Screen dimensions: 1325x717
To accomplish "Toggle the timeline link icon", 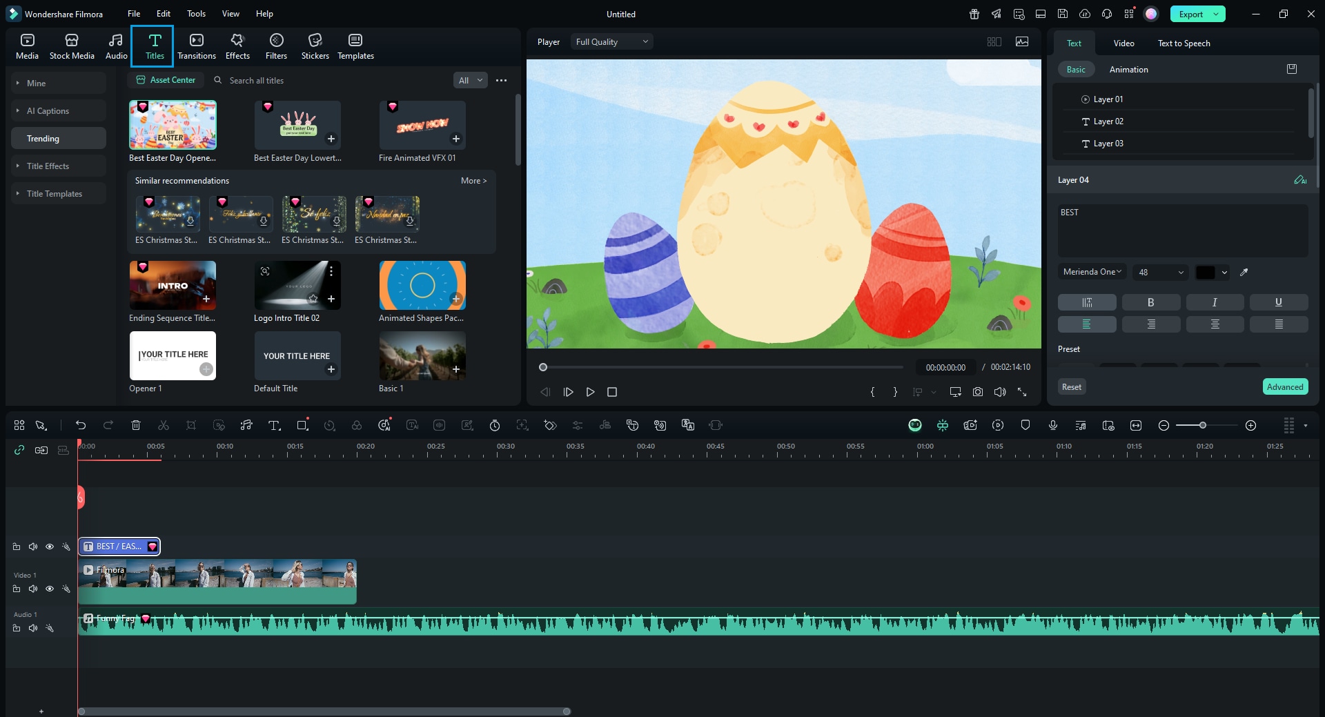I will (19, 450).
